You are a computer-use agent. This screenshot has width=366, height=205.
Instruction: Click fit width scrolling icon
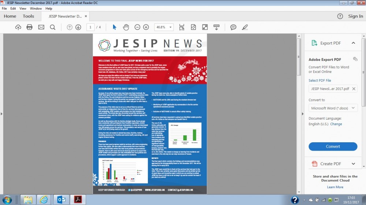coord(182,27)
